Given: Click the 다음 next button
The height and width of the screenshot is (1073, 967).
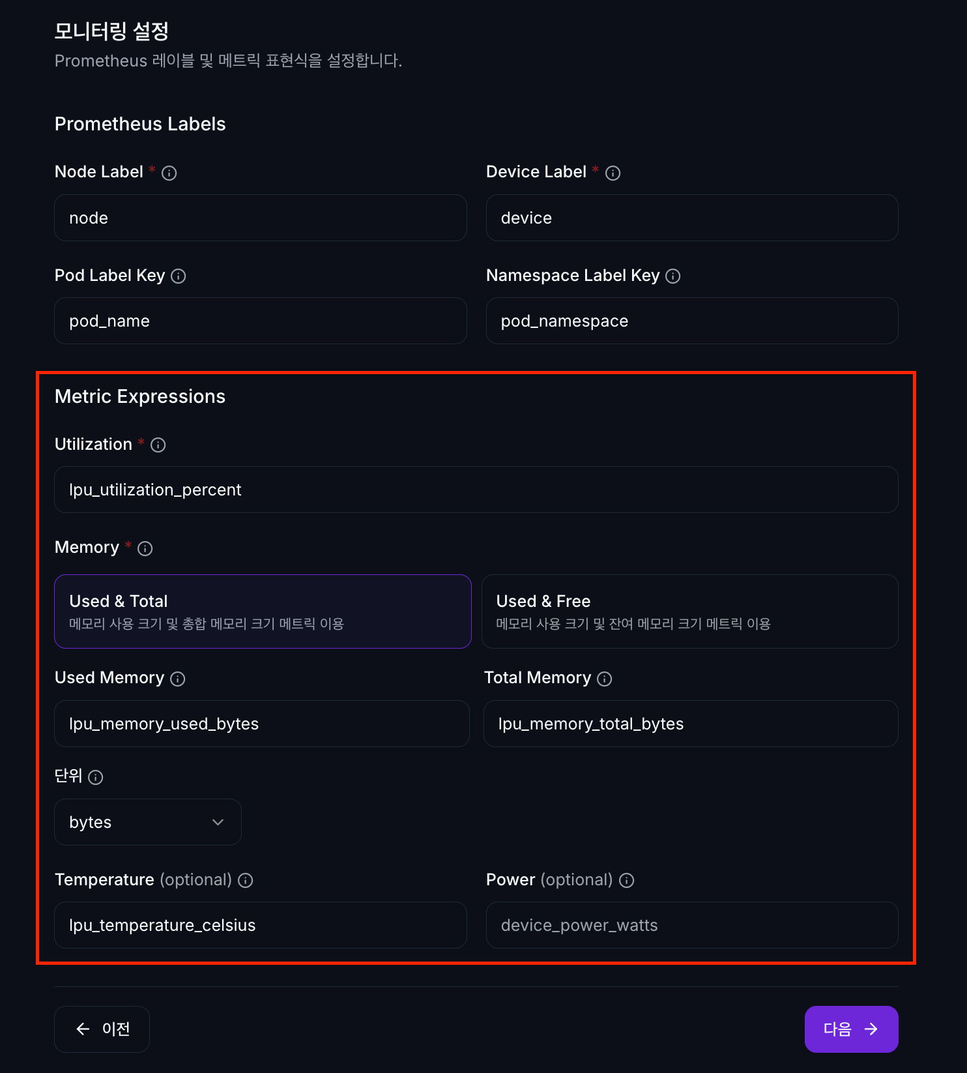Looking at the screenshot, I should click(x=850, y=1029).
